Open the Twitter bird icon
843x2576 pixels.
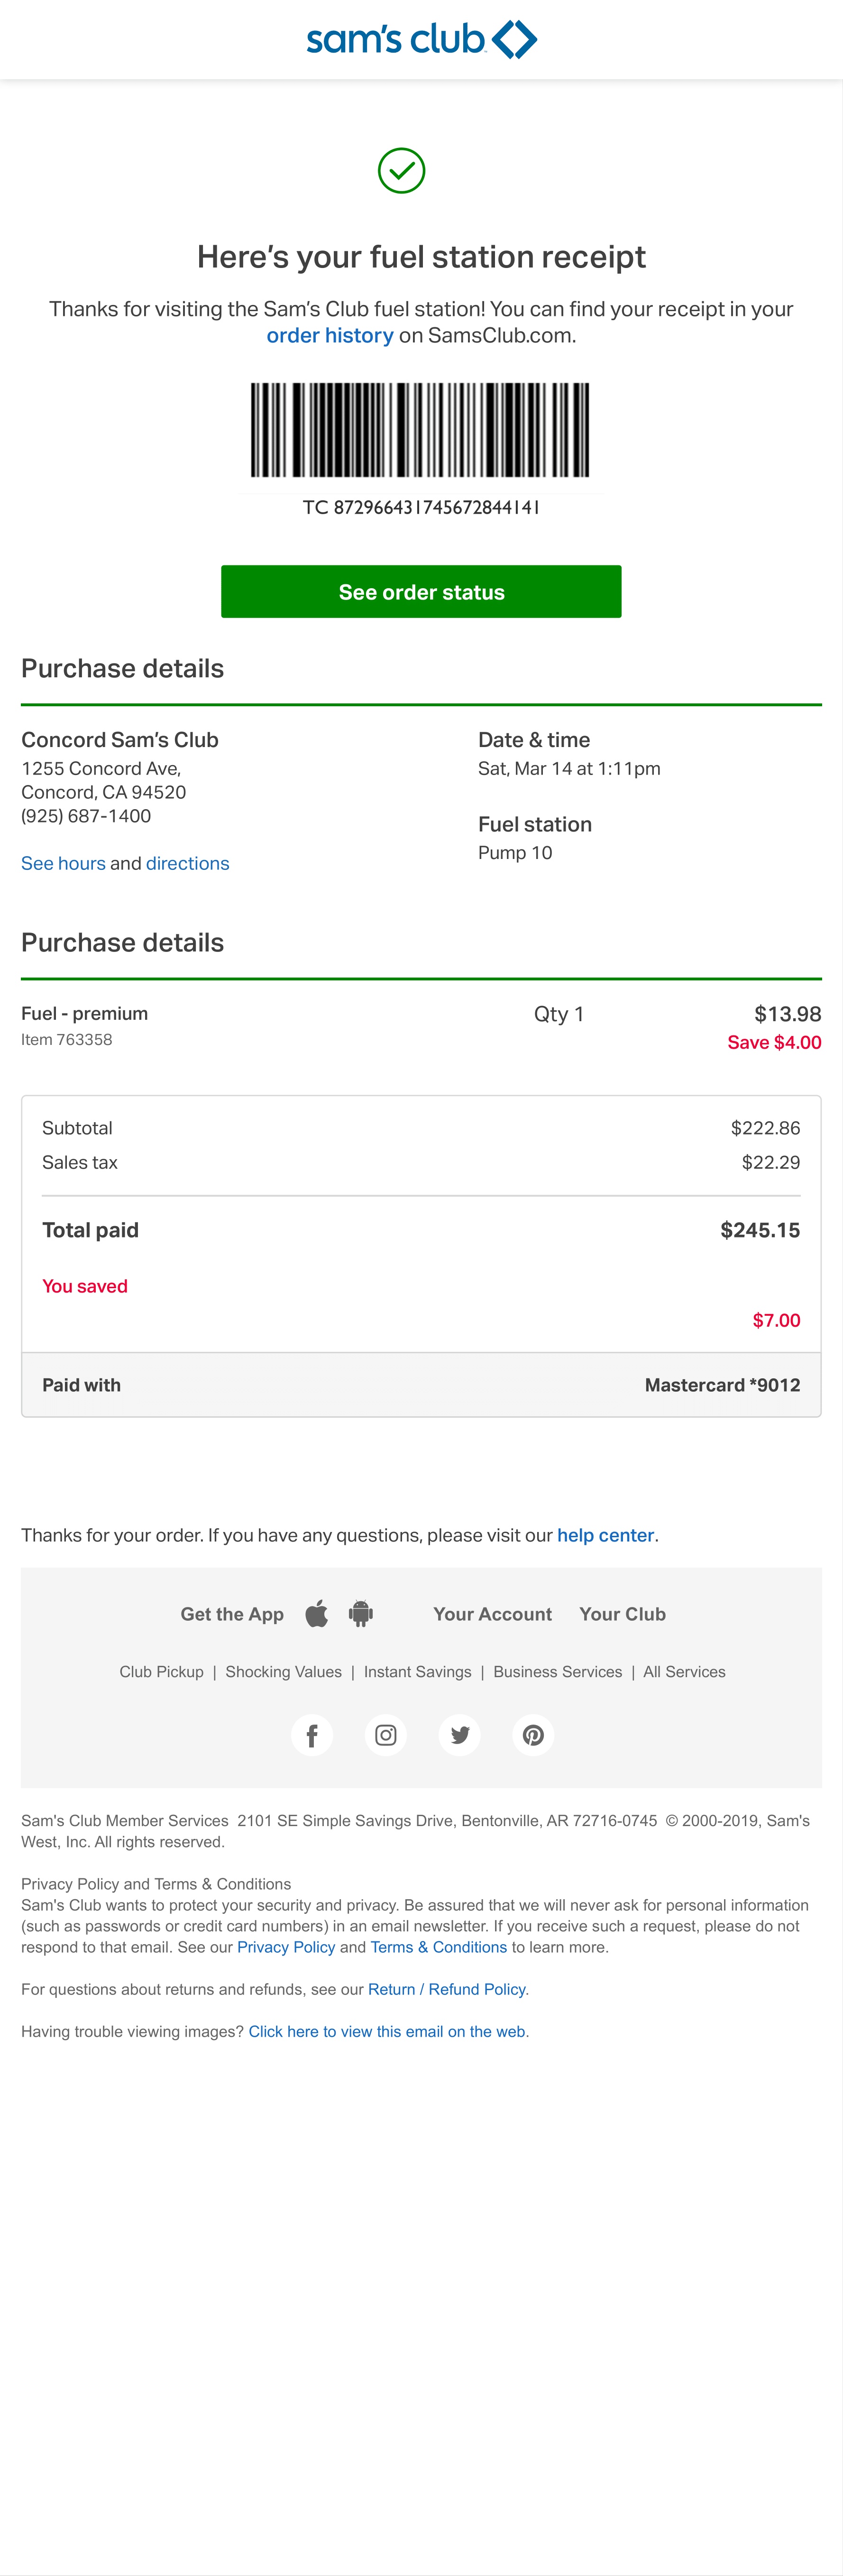pyautogui.click(x=460, y=1735)
